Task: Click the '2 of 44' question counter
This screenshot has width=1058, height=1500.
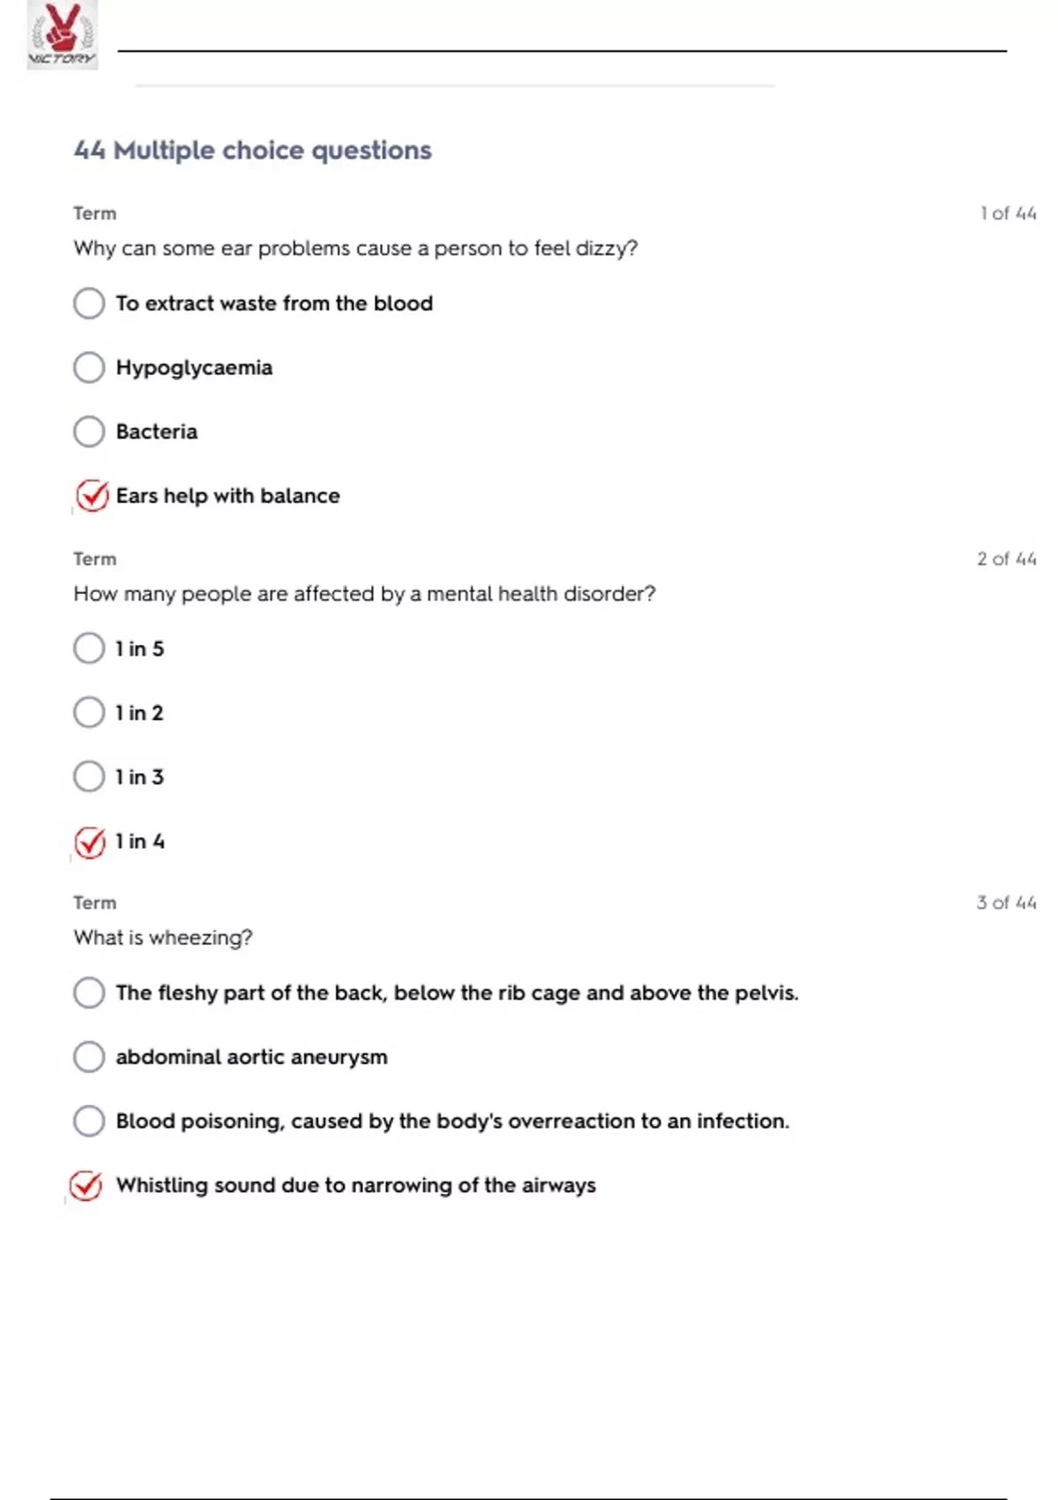Action: 1006,559
